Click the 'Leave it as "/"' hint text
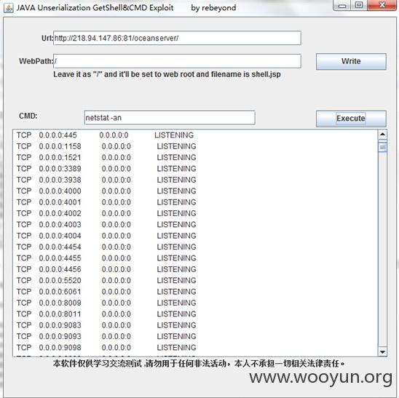The height and width of the screenshot is (398, 399). click(x=167, y=74)
